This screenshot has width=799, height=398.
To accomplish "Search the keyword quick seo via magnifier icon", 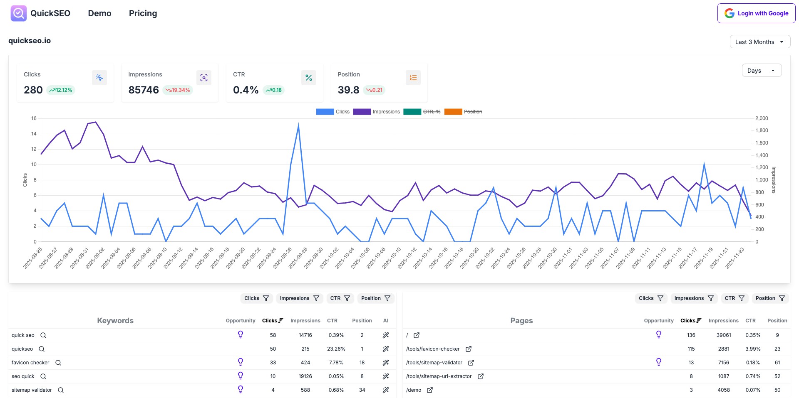I will coord(43,335).
